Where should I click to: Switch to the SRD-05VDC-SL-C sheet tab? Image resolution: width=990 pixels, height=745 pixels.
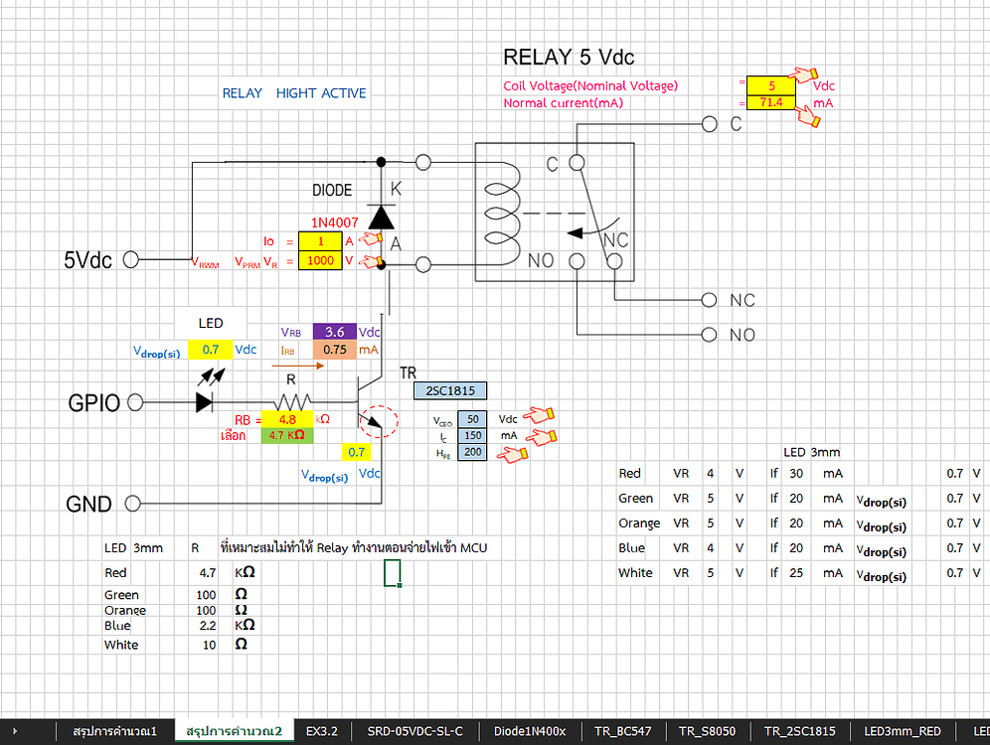(414, 731)
